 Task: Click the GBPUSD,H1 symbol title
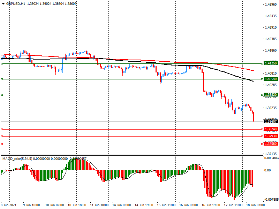[16, 3]
